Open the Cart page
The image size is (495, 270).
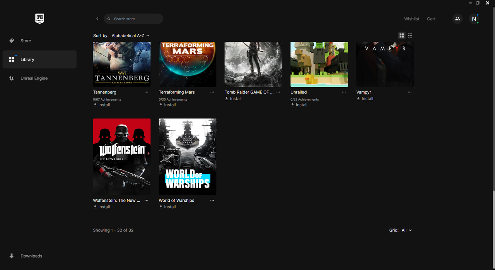[x=431, y=19]
